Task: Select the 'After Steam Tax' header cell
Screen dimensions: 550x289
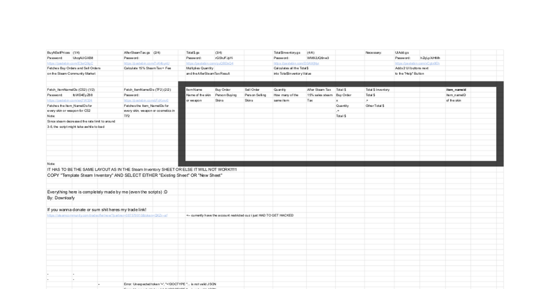Action: 319,89
